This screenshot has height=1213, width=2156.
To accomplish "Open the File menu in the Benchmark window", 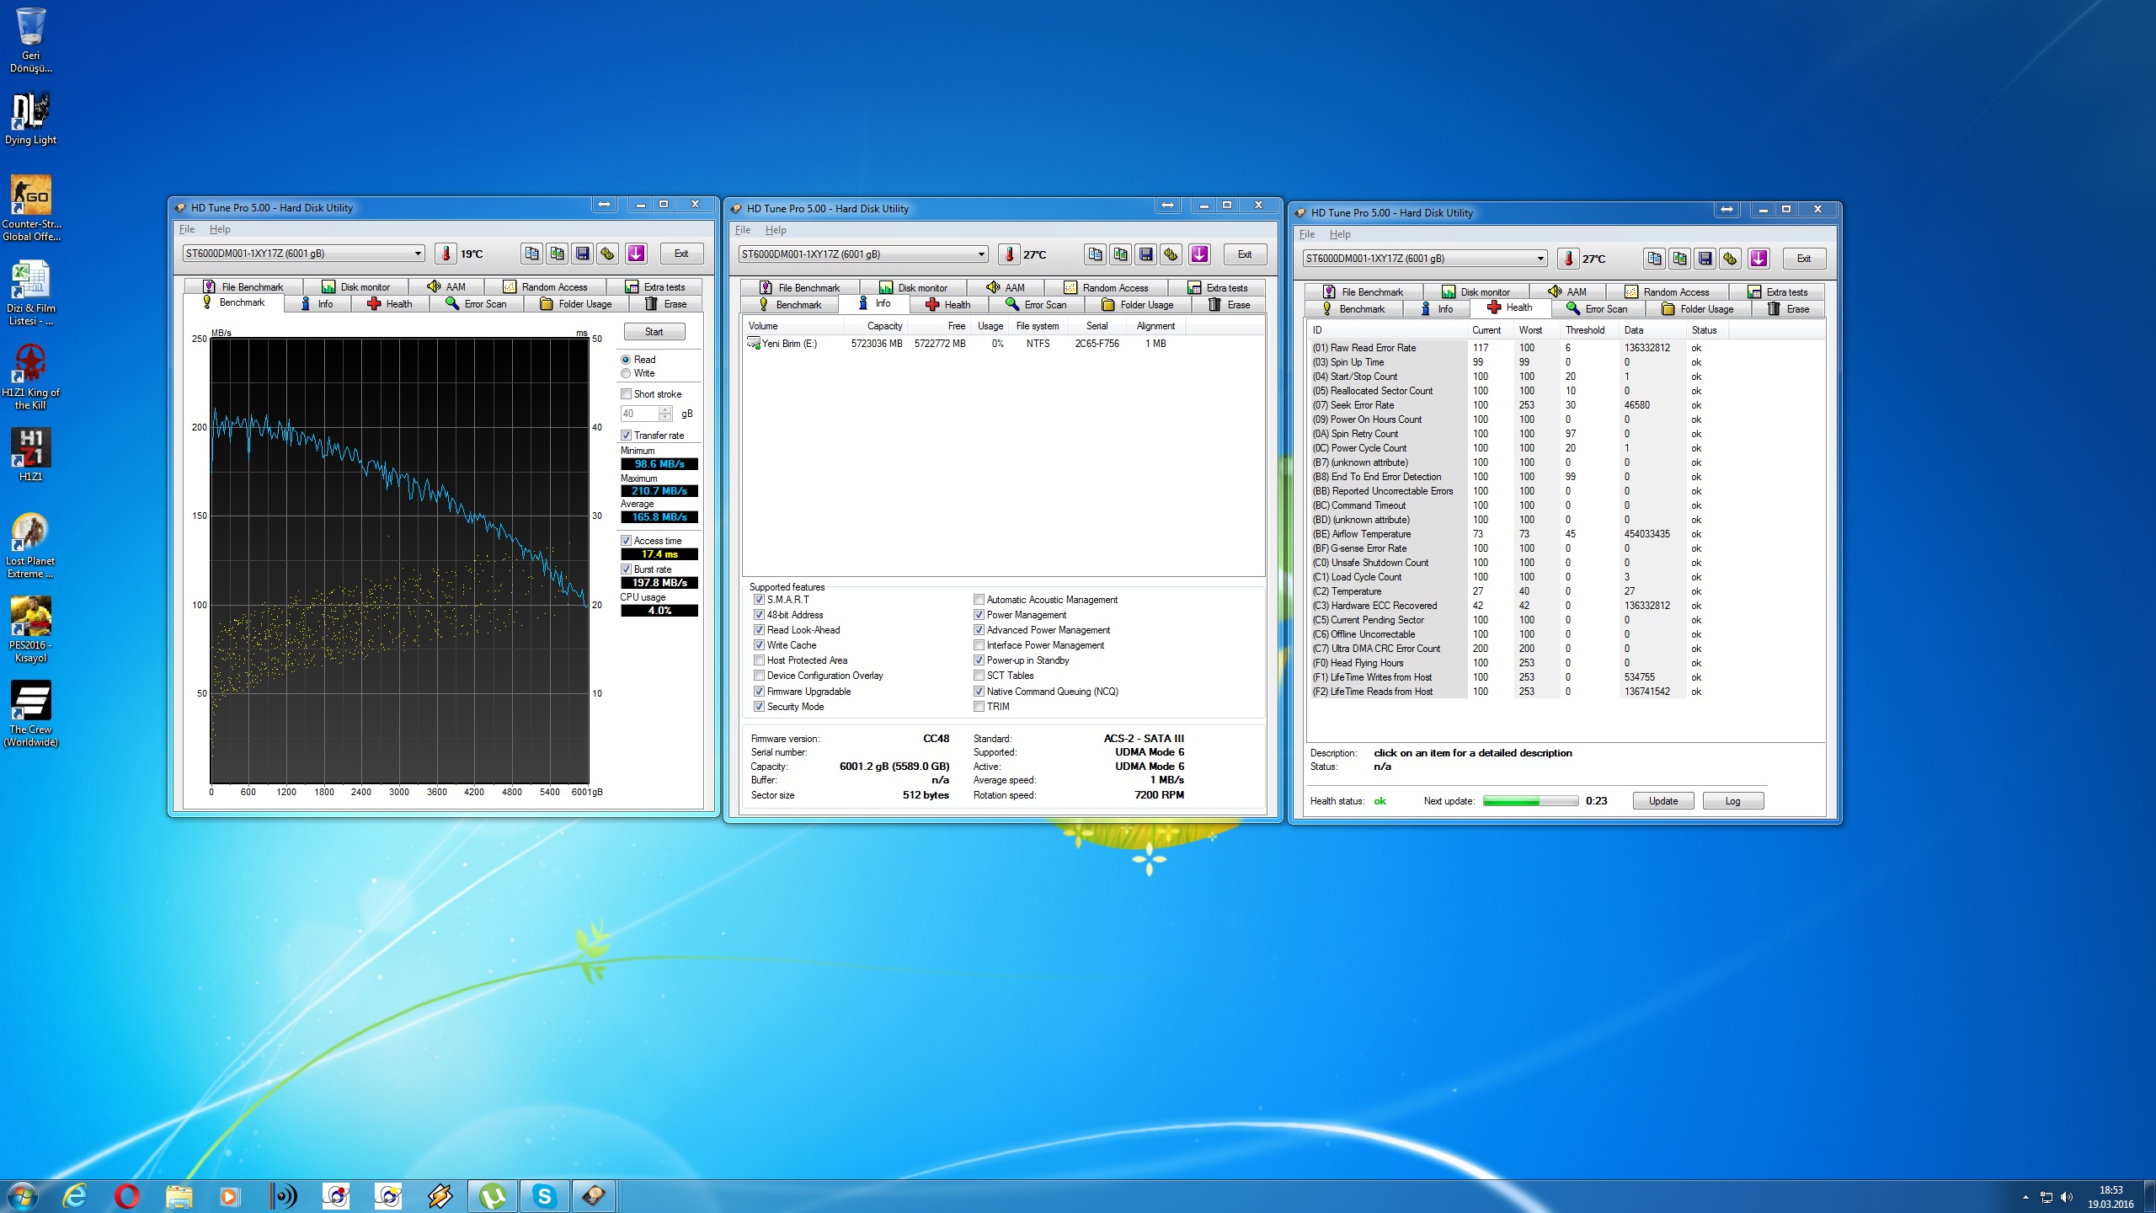I will click(x=187, y=229).
